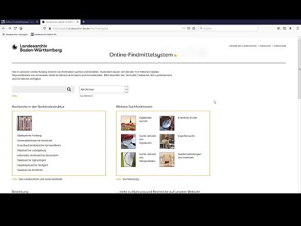The width and height of the screenshot is (301, 226).
Task: Click the Quellensammlungen und Inventare thumbnail
Action: click(167, 159)
